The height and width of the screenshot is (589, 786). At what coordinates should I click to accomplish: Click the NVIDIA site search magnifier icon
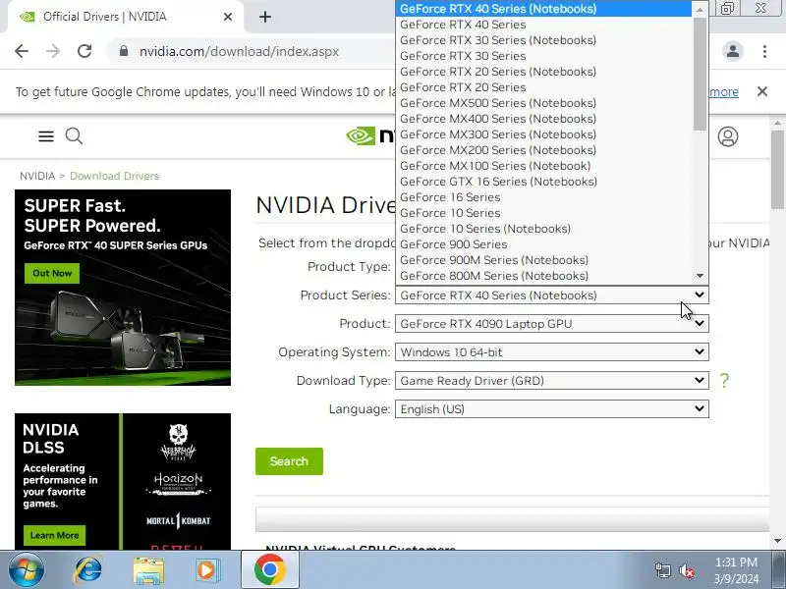[74, 136]
